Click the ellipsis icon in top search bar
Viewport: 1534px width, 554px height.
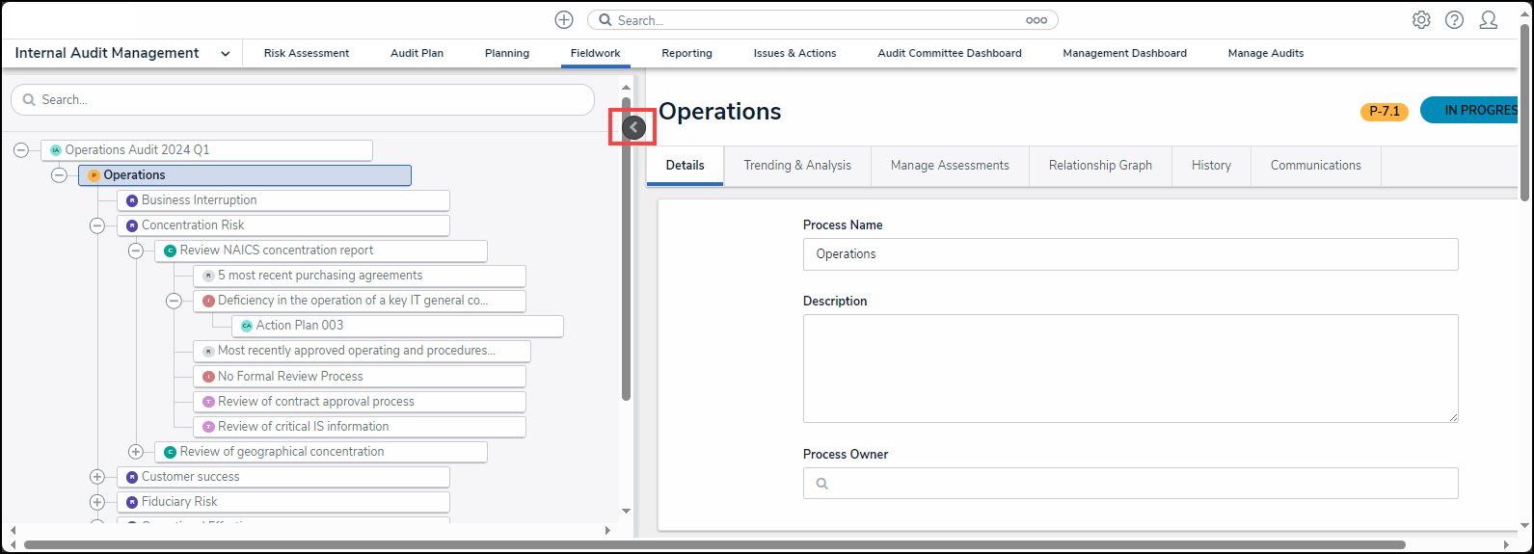point(1036,20)
